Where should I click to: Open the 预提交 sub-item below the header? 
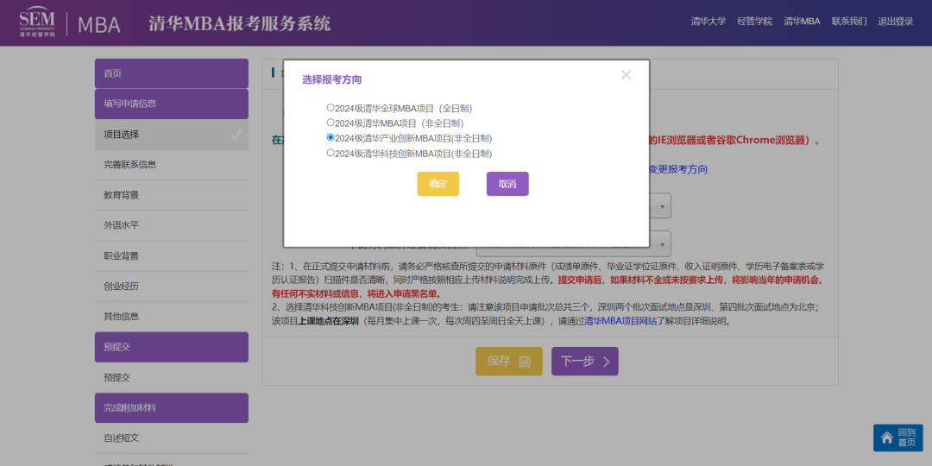pyautogui.click(x=171, y=377)
